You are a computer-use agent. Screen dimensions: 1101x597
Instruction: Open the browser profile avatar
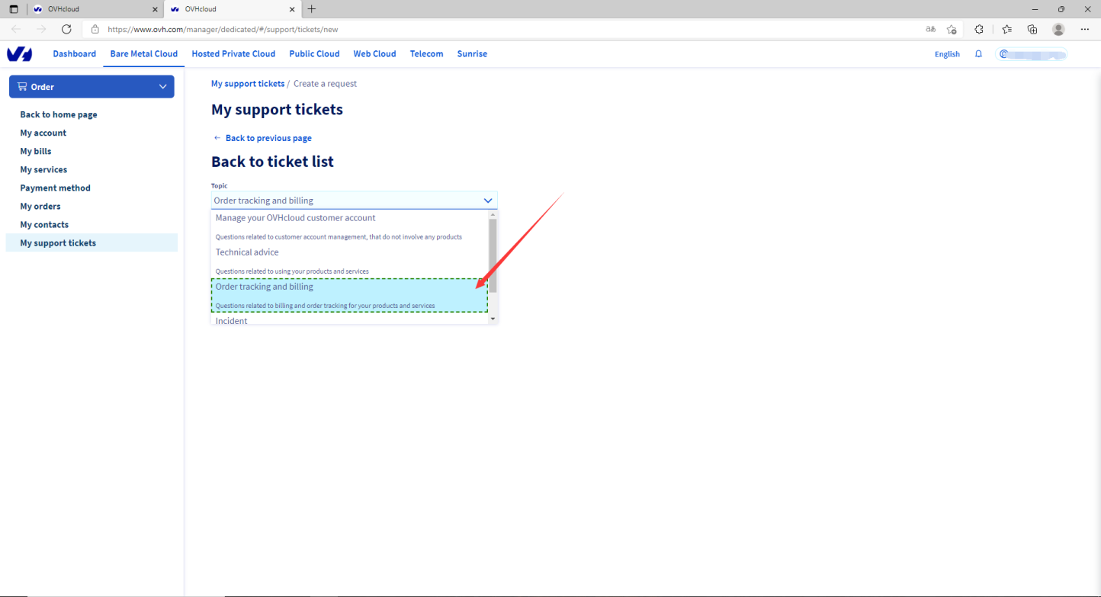coord(1058,29)
